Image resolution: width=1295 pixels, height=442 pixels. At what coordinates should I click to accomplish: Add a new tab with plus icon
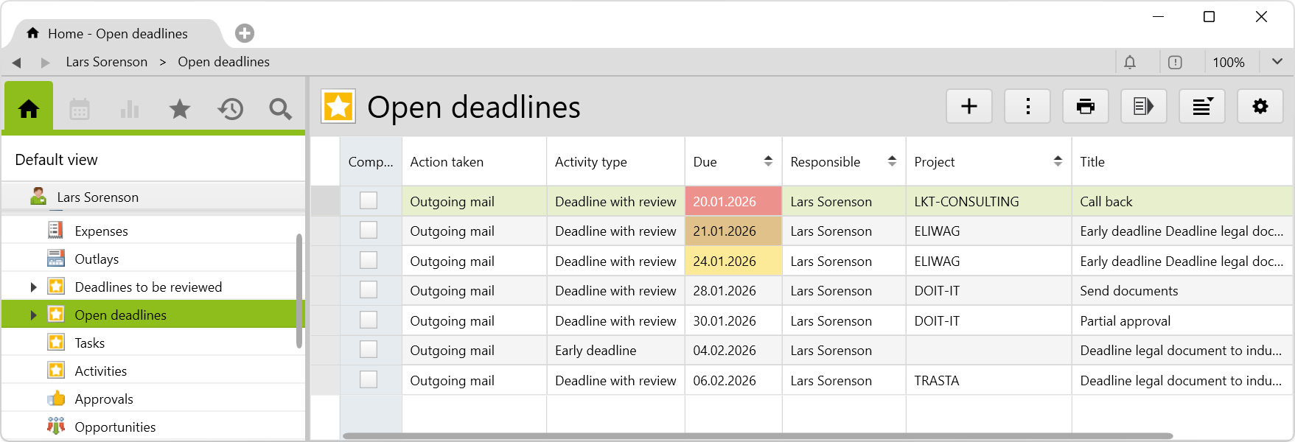click(x=245, y=33)
